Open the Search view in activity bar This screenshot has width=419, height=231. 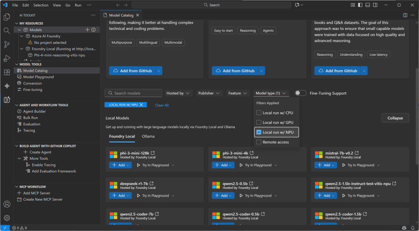coord(7,31)
